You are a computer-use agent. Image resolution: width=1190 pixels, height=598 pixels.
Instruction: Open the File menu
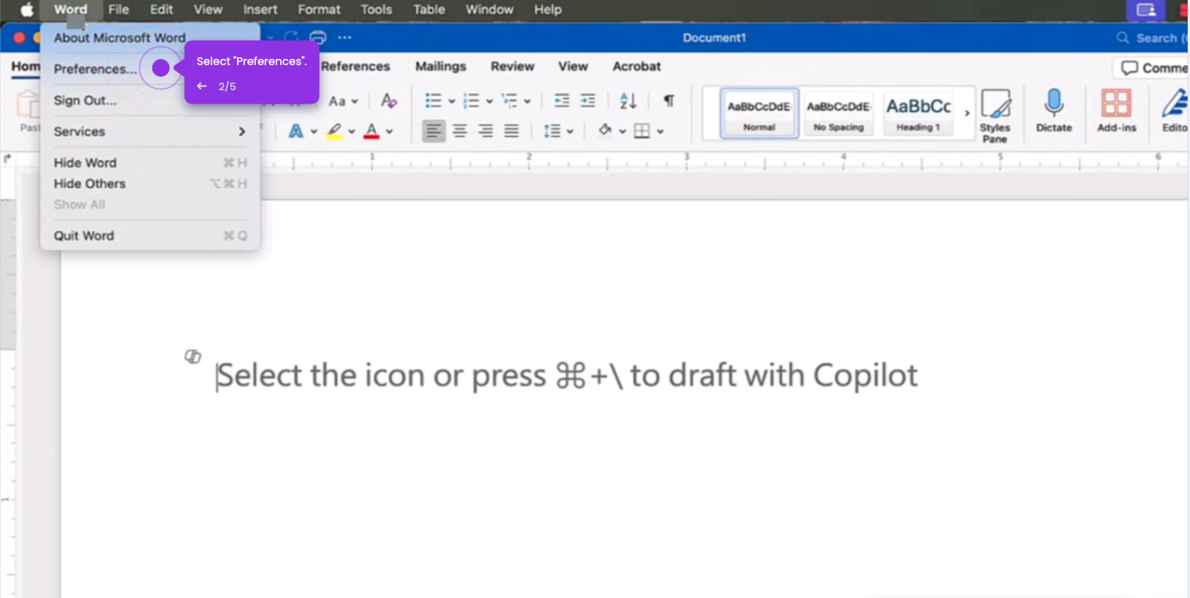pos(119,10)
